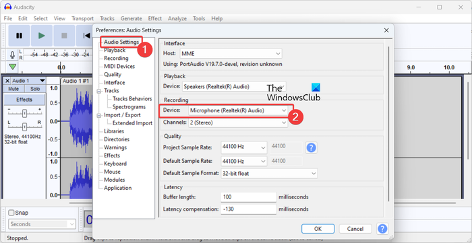Adjust the Audio 1 gain slider
Image resolution: width=472 pixels, height=243 pixels.
pyautogui.click(x=25, y=113)
